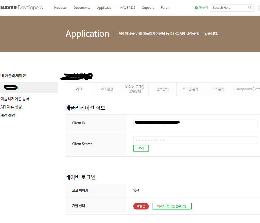Click the API 제휴 신청 sidebar link
The width and height of the screenshot is (260, 223).
(11, 107)
